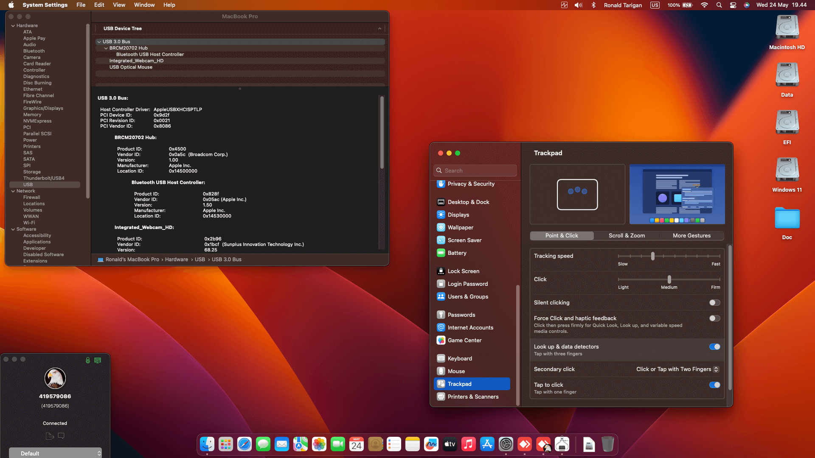This screenshot has height=458, width=815.
Task: Open Battery settings from sidebar
Action: tap(457, 253)
